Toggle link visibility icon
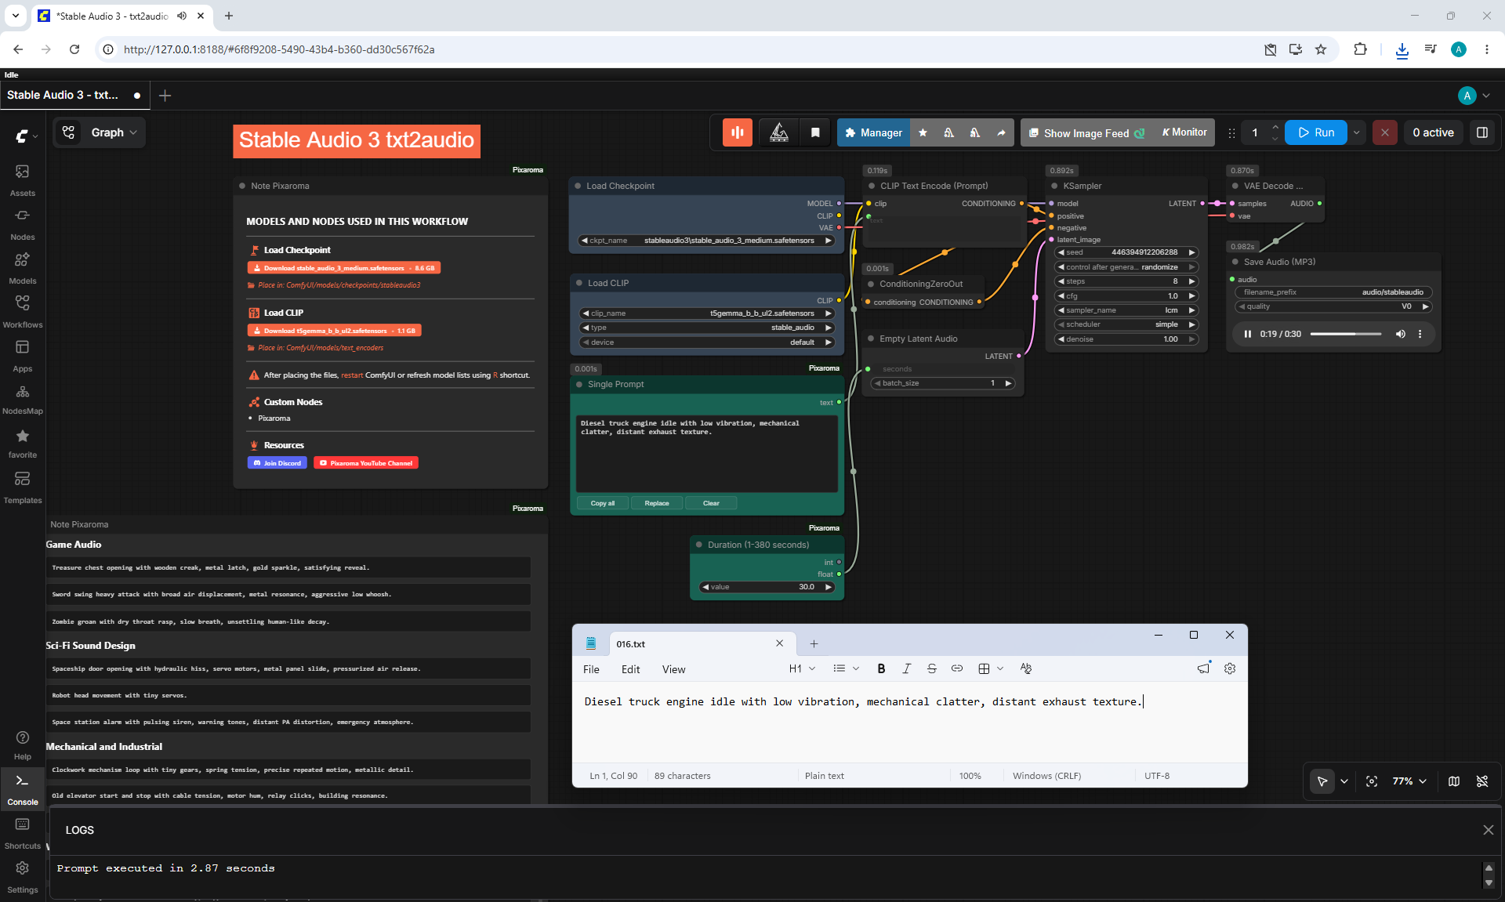 (1482, 781)
